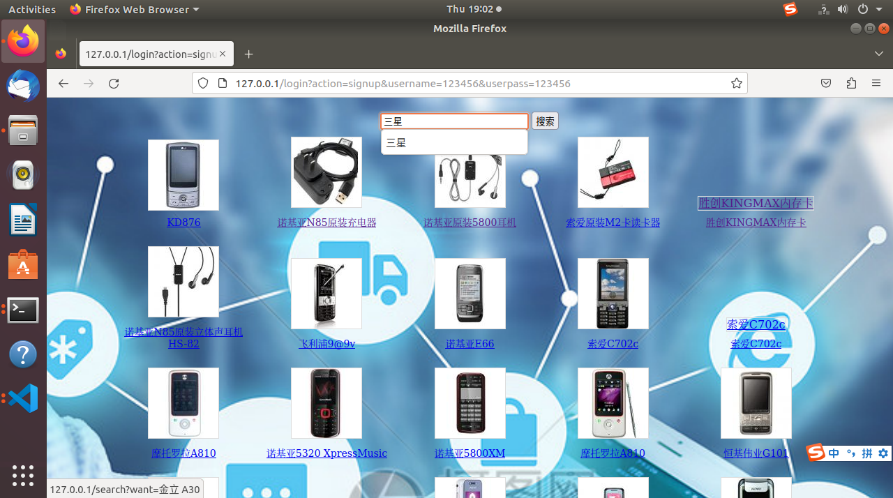Viewport: 893px width, 498px height.
Task: Open Firefox Web Browser app menu
Action: click(135, 10)
